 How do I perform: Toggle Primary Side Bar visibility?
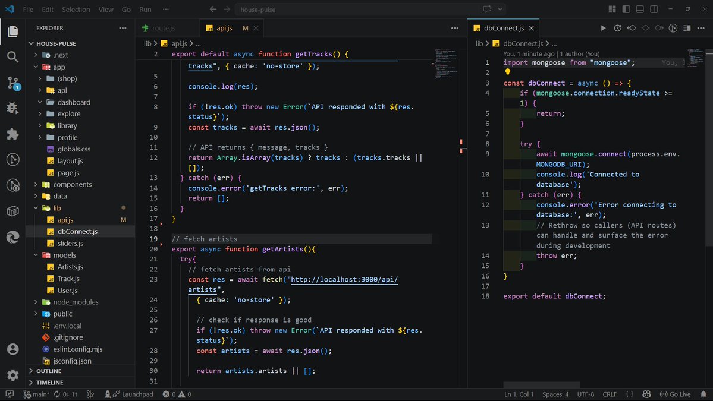click(x=626, y=10)
